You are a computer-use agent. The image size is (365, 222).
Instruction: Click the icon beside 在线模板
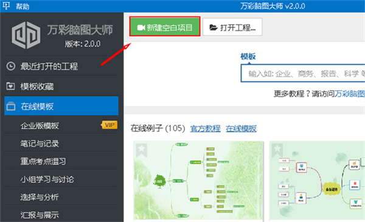11,106
